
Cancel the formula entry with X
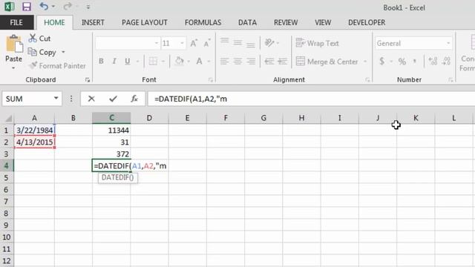tap(91, 99)
